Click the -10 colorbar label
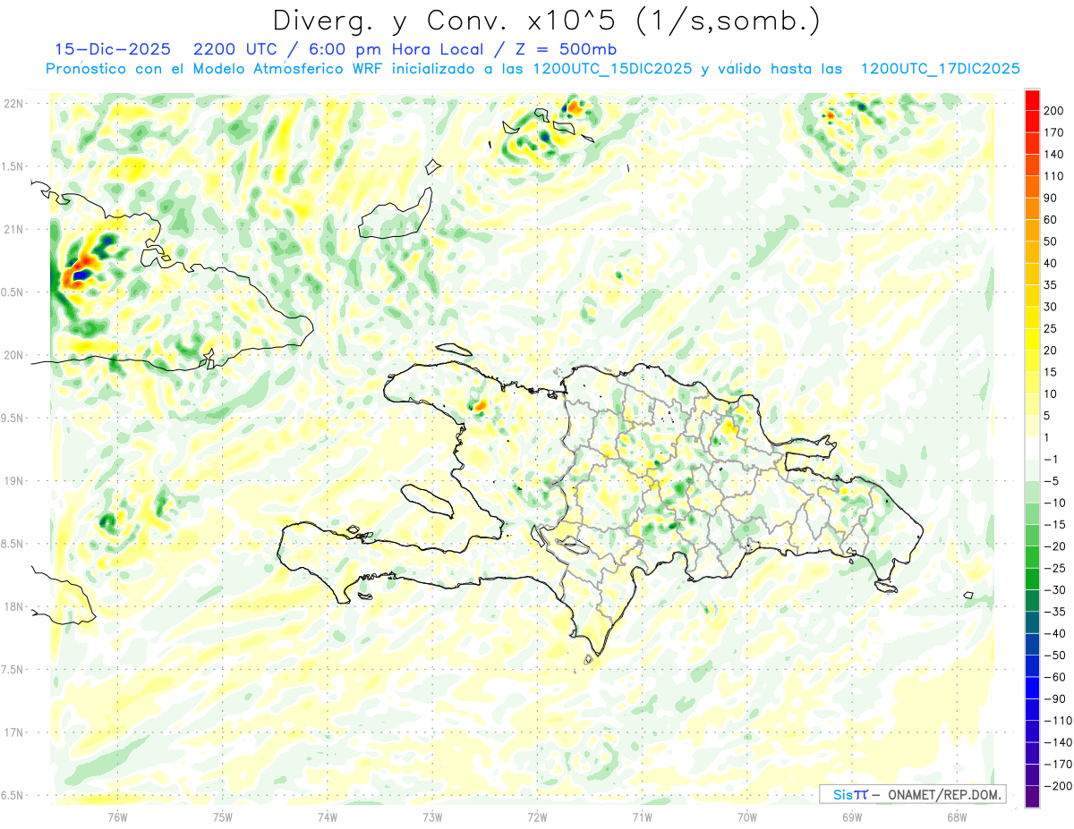The width and height of the screenshot is (1074, 829). [1055, 503]
